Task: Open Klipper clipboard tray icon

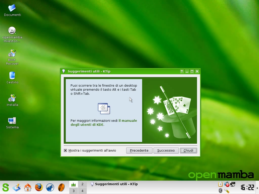Action: point(220,184)
